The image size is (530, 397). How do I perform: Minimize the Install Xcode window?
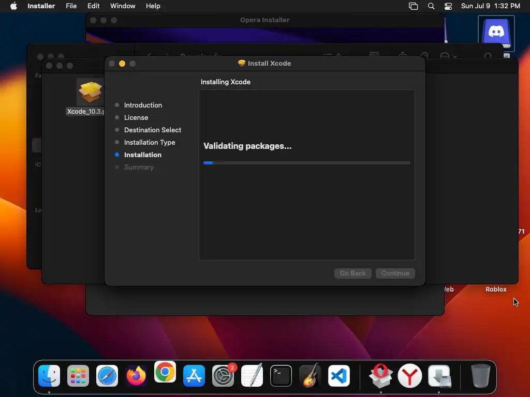[122, 64]
